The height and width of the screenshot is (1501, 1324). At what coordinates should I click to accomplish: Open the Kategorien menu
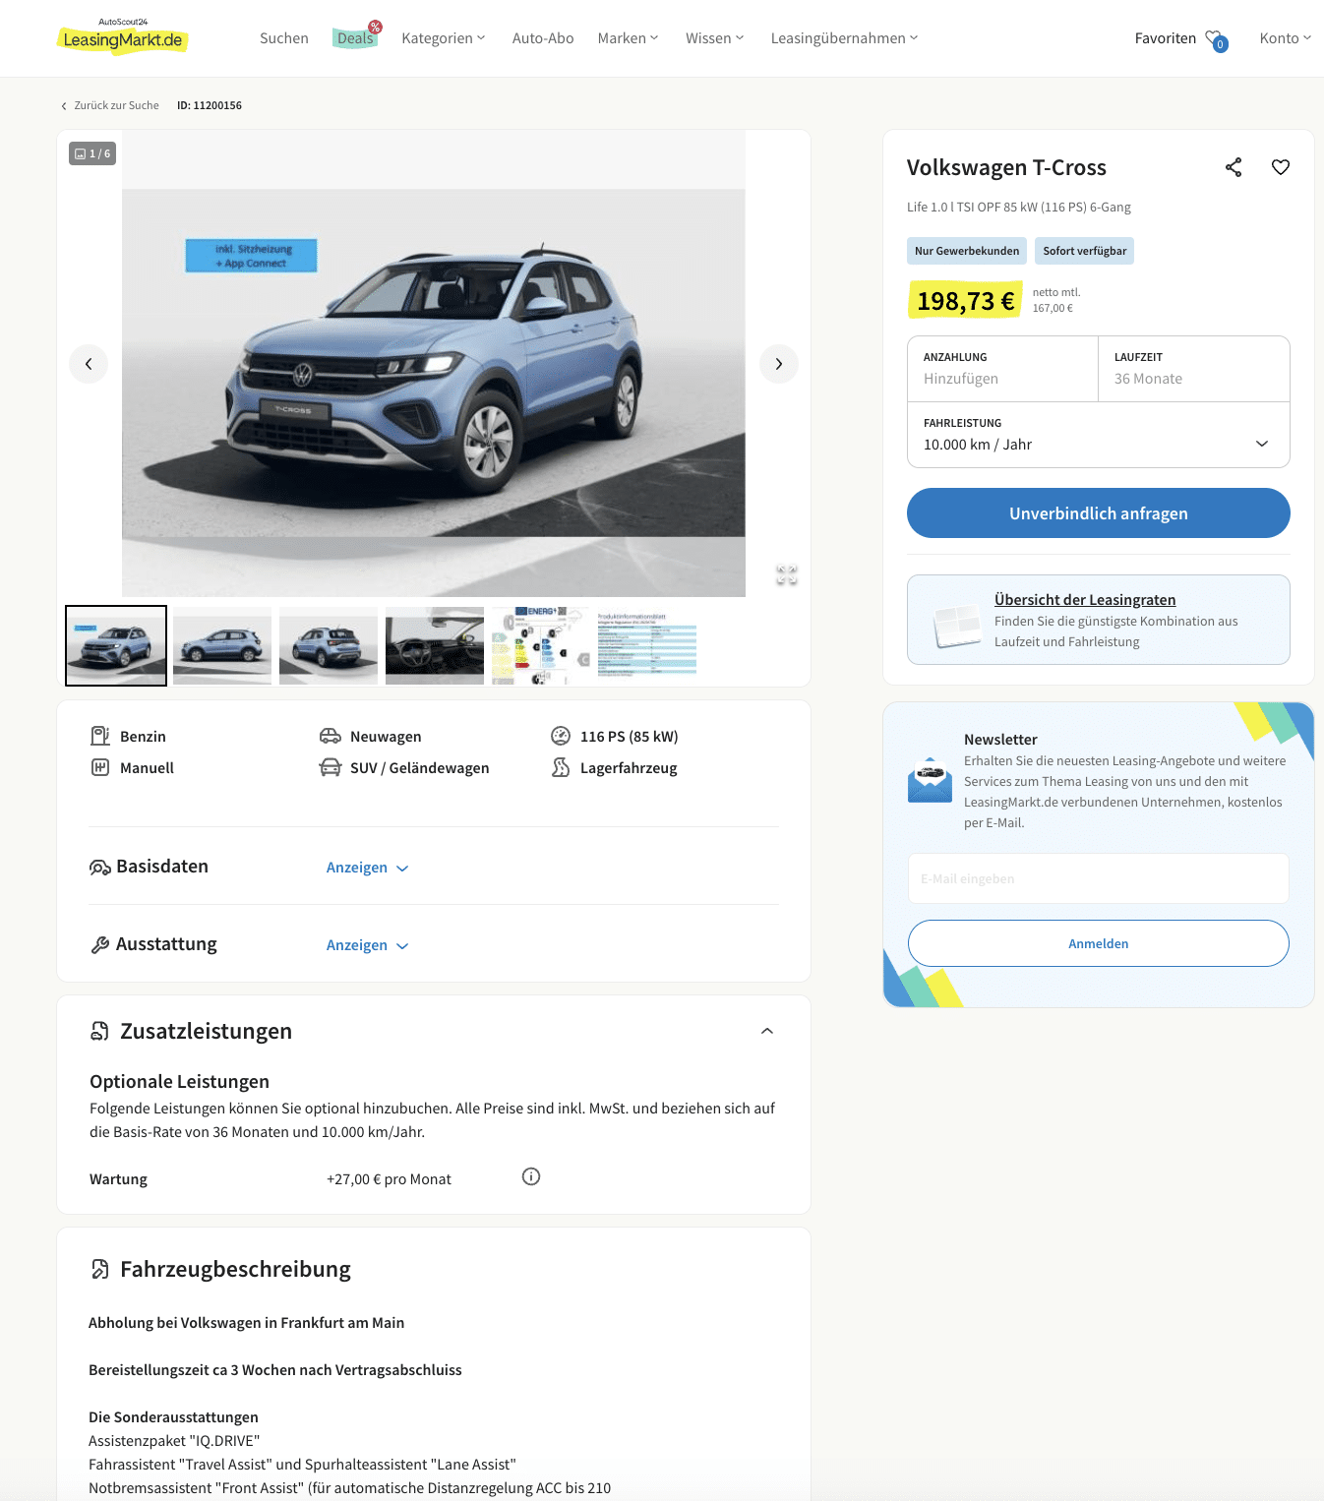coord(444,38)
